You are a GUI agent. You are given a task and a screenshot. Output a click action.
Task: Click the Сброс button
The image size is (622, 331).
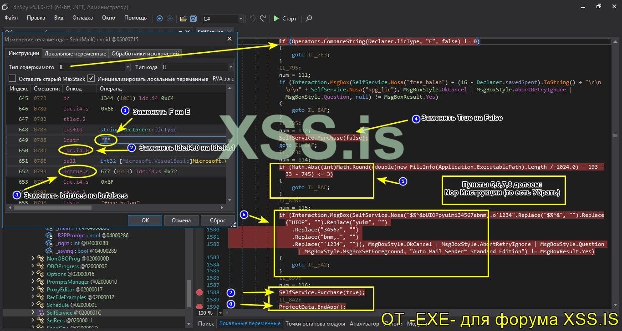point(218,220)
